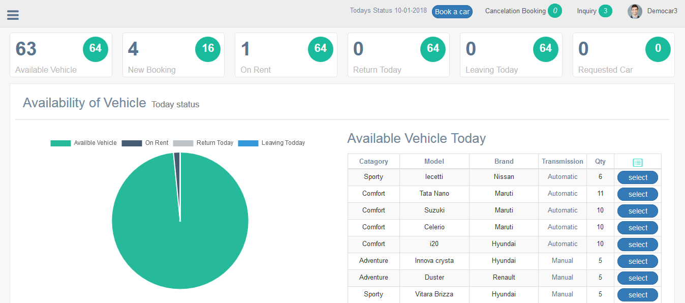Select the Tata Nano vehicle
Viewport: 685px width, 303px height.
point(637,194)
